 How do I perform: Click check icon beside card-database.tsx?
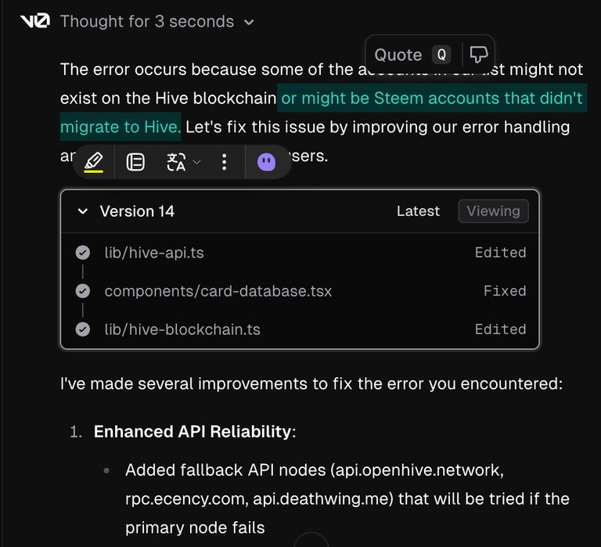coord(83,291)
